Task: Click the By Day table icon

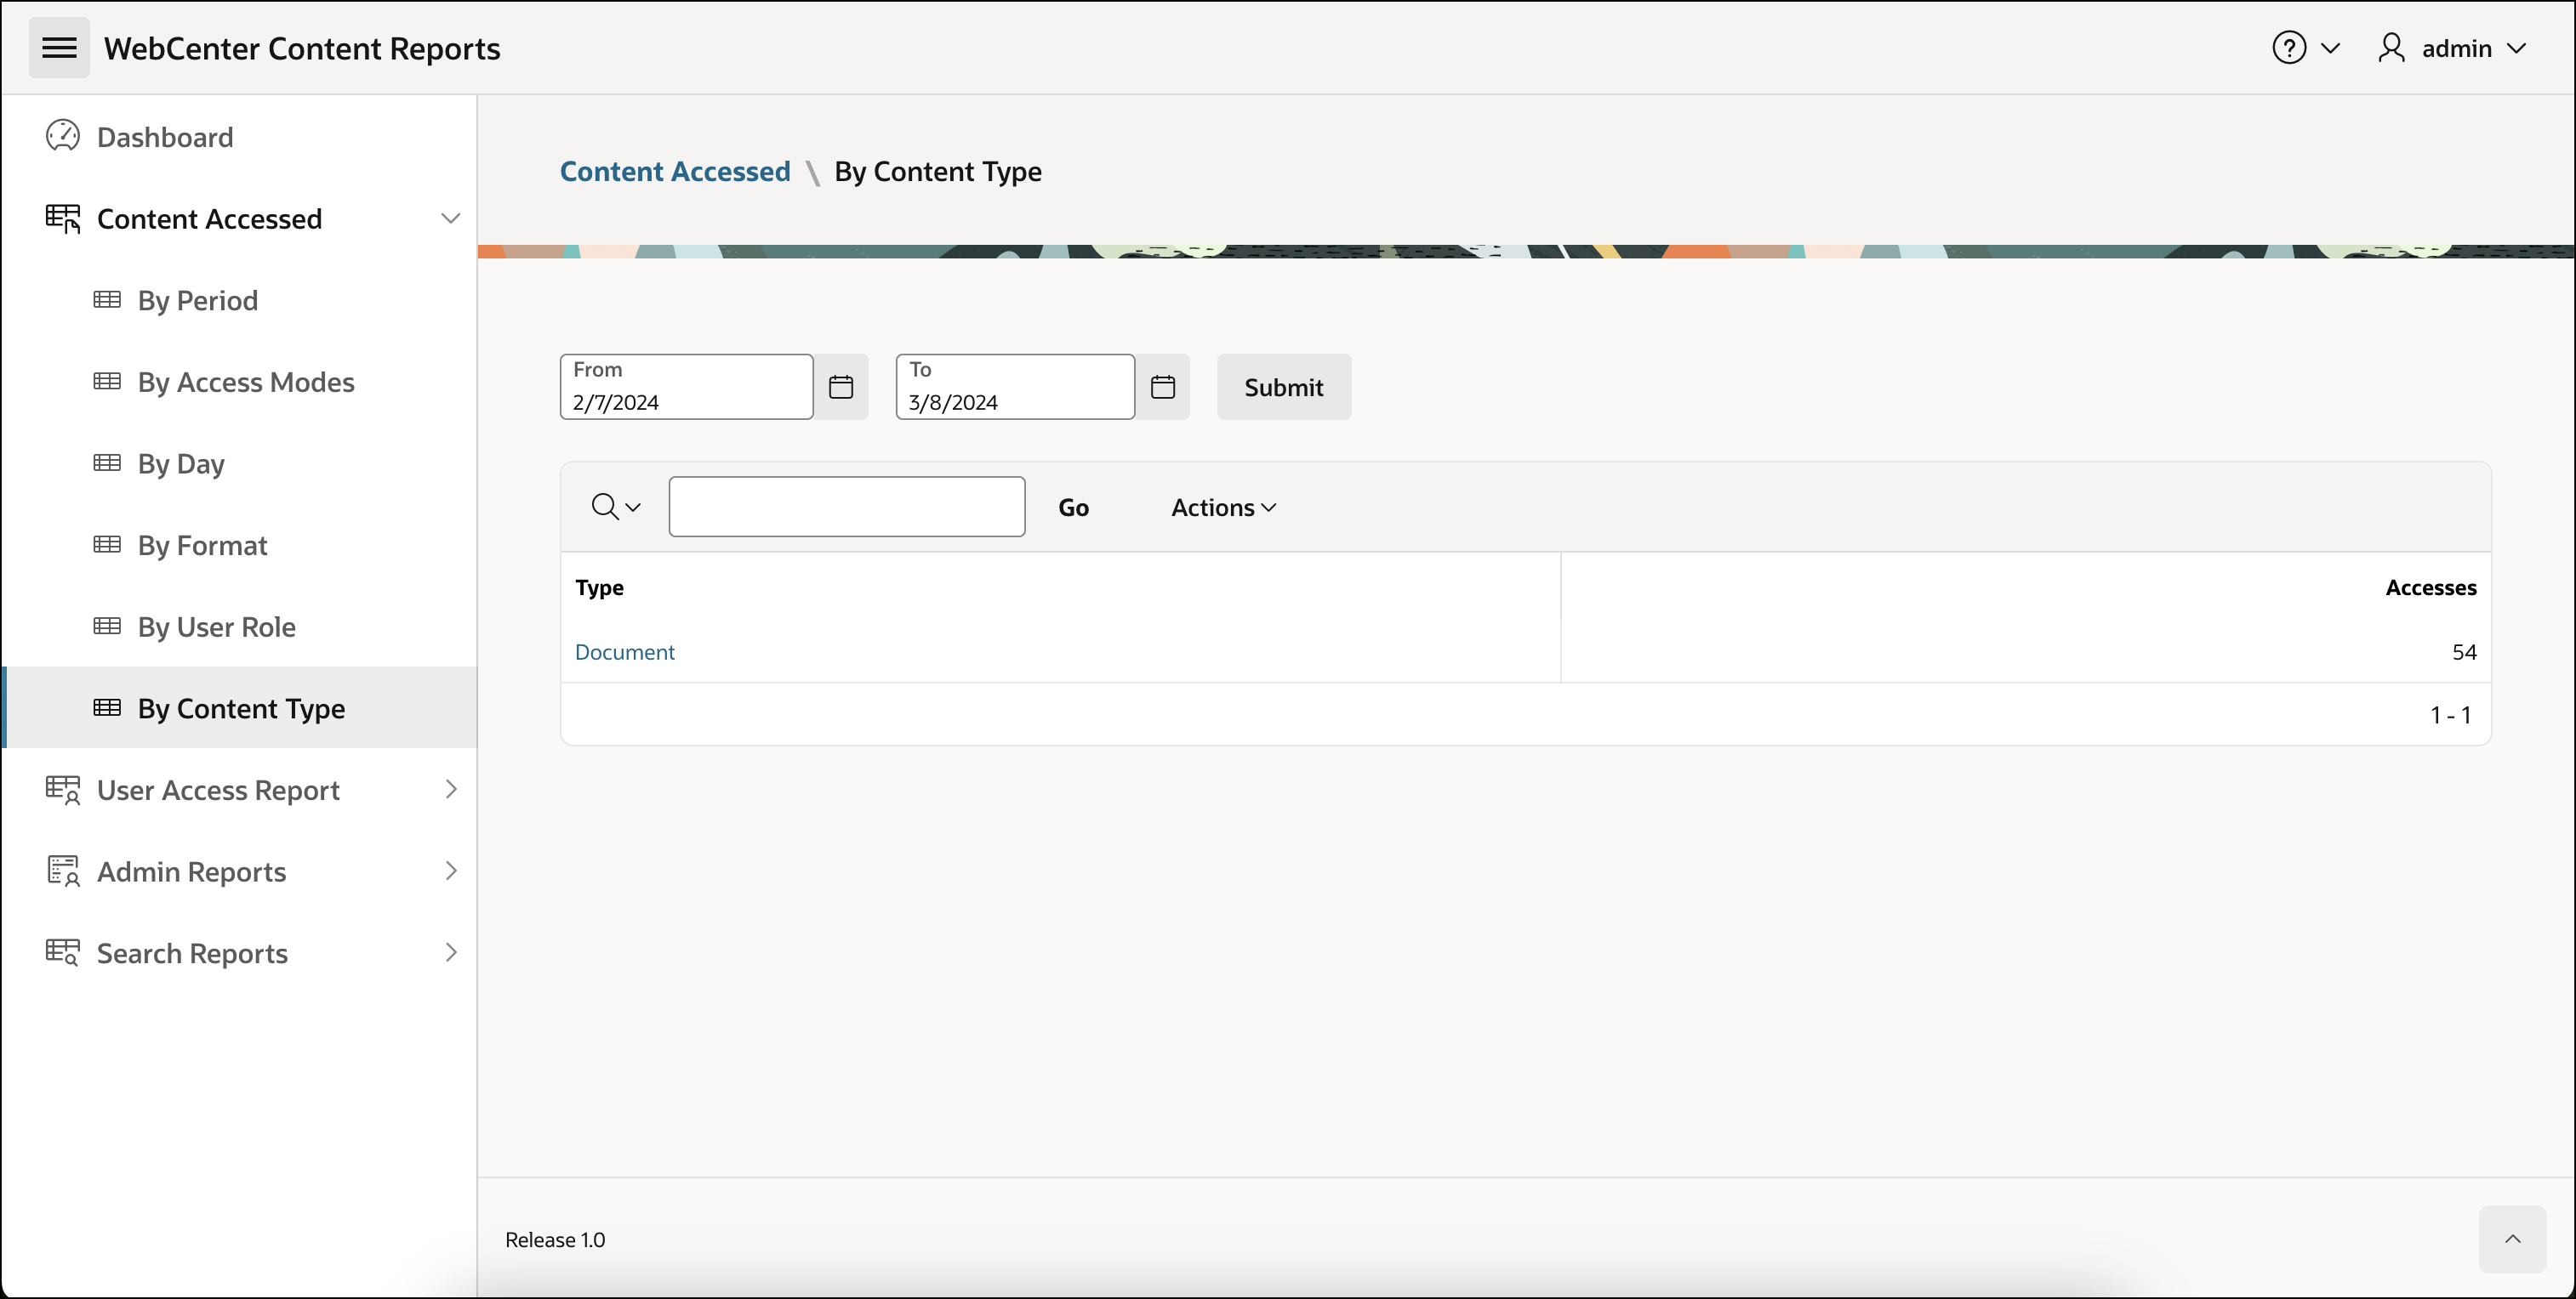Action: [107, 462]
